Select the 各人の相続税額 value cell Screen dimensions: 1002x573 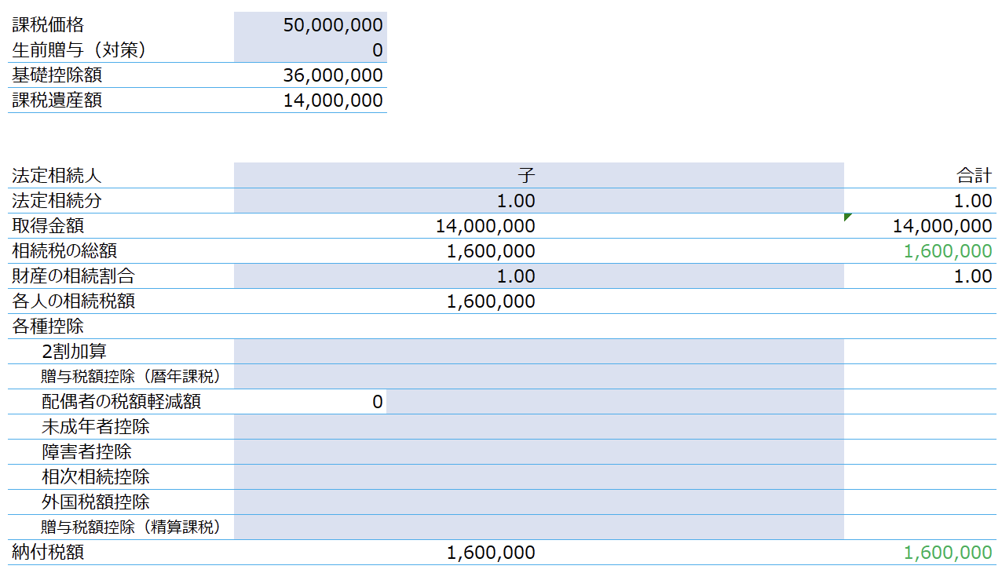[539, 301]
